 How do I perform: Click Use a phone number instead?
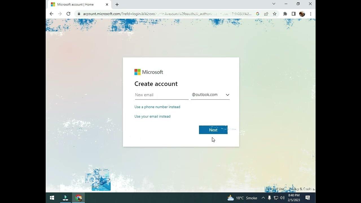click(157, 107)
